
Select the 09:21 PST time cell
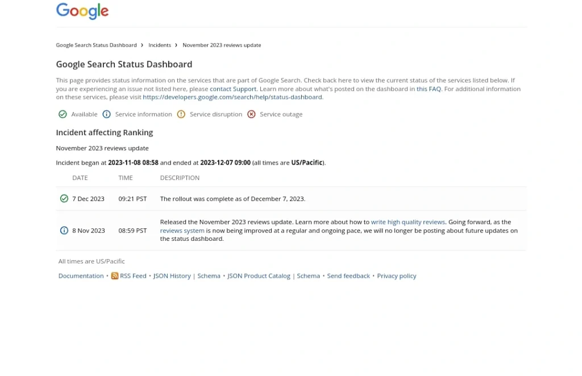coord(132,198)
